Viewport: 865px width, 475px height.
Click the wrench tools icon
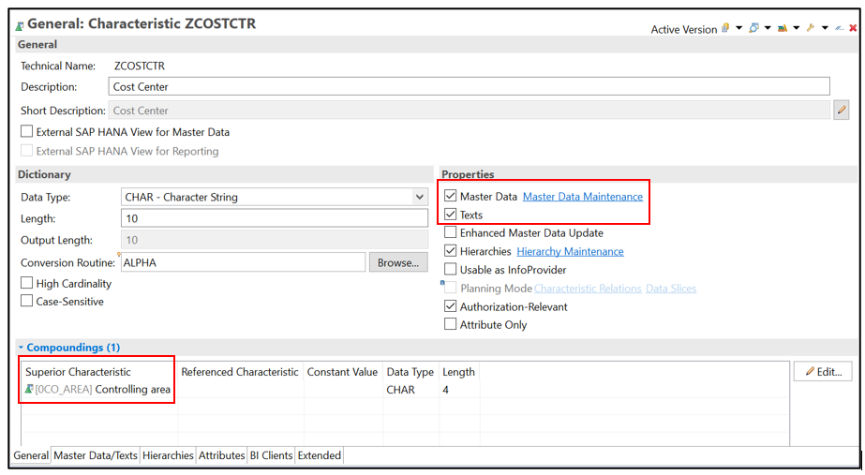pos(811,28)
